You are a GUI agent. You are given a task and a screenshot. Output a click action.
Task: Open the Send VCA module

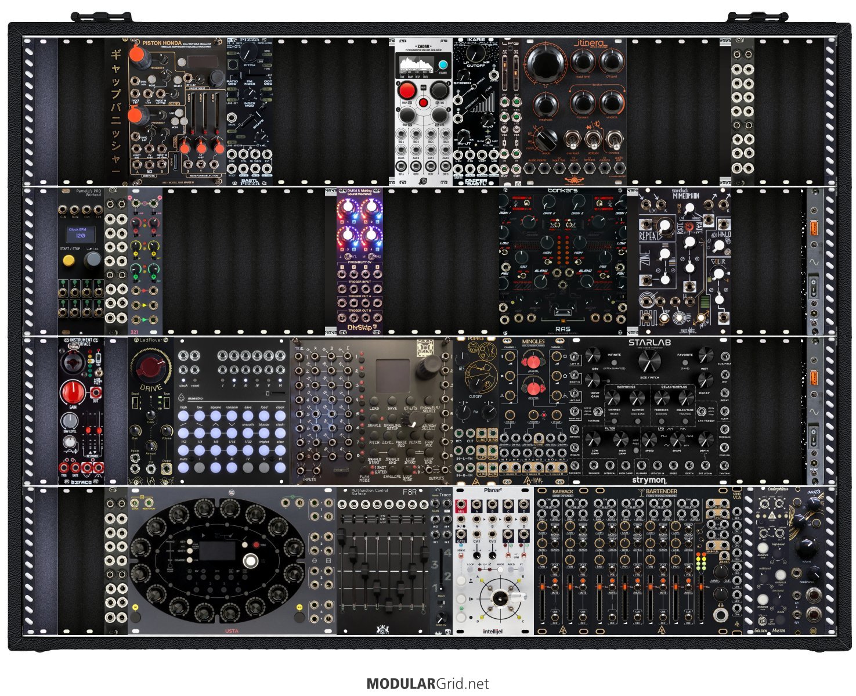pos(737,560)
